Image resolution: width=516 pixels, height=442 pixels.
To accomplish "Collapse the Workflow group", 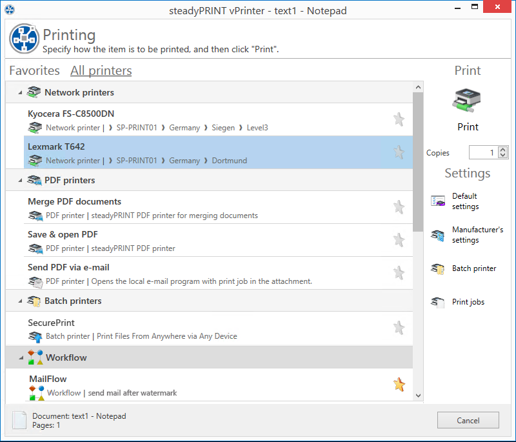I will click(x=20, y=357).
